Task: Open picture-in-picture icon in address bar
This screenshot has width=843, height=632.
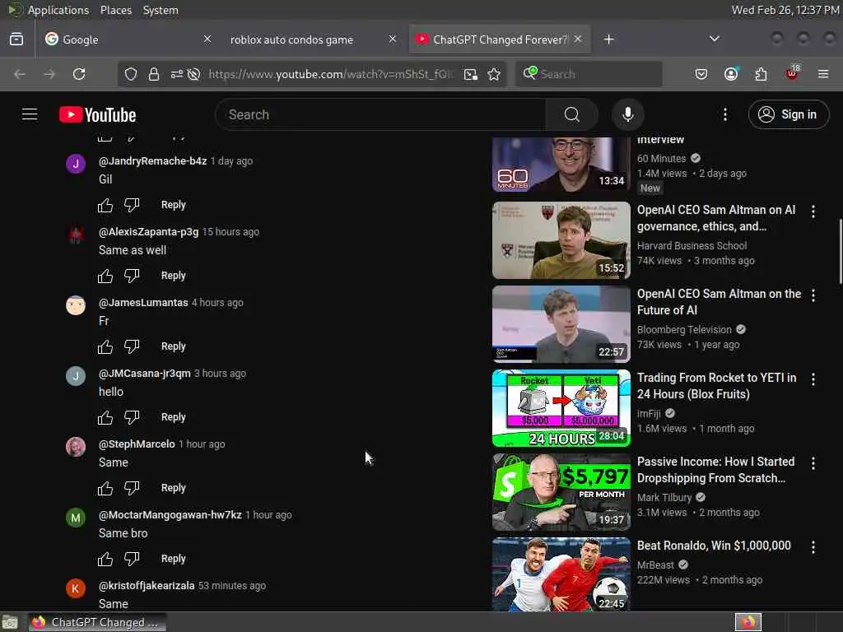Action: (470, 74)
